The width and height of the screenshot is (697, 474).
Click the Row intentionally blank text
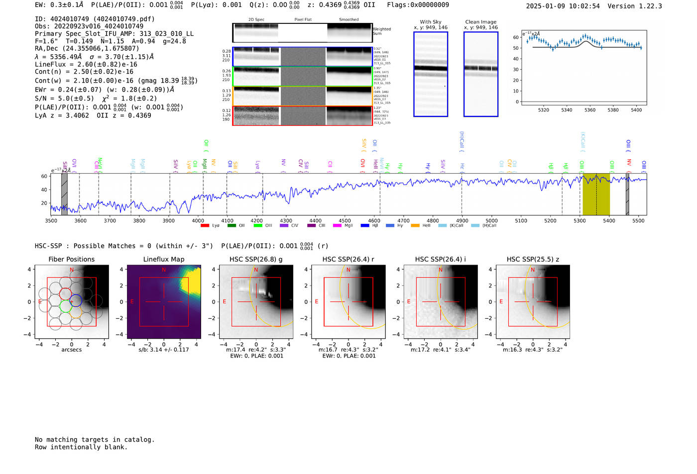point(81,447)
